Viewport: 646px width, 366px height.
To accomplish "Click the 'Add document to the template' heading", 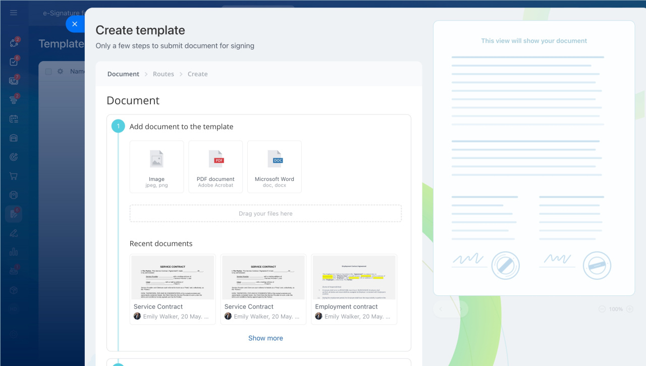I will coord(181,127).
